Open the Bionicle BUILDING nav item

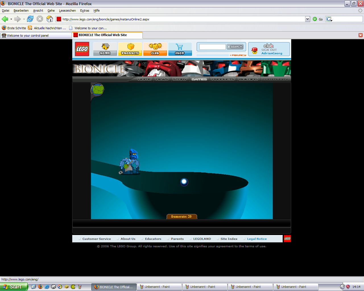click(249, 79)
